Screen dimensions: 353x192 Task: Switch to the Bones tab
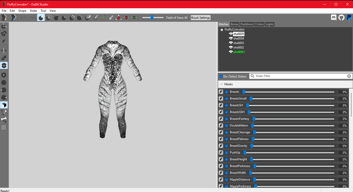234,24
